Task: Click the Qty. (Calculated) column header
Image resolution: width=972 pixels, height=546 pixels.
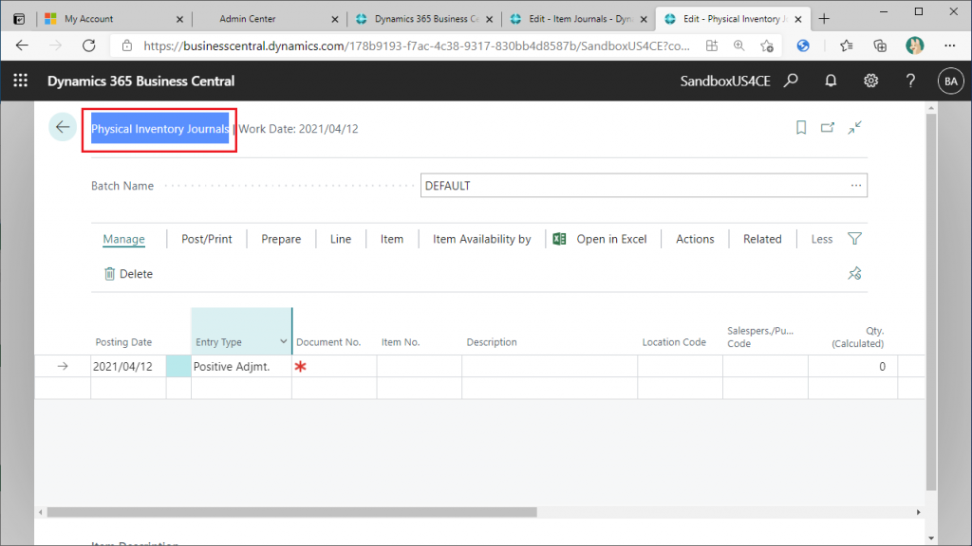Action: (858, 337)
